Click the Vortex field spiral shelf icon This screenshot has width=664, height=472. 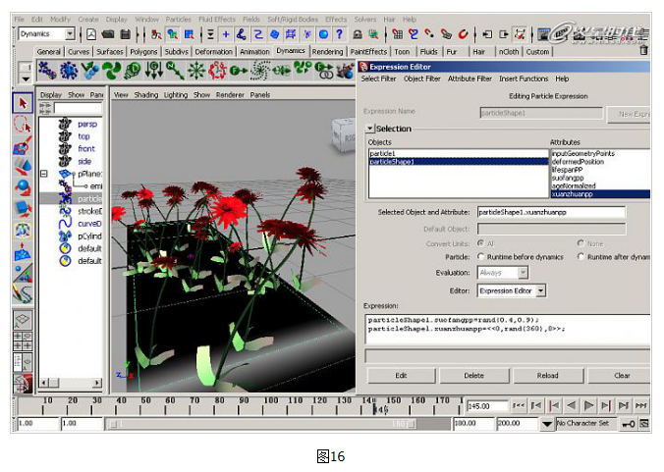[x=259, y=71]
